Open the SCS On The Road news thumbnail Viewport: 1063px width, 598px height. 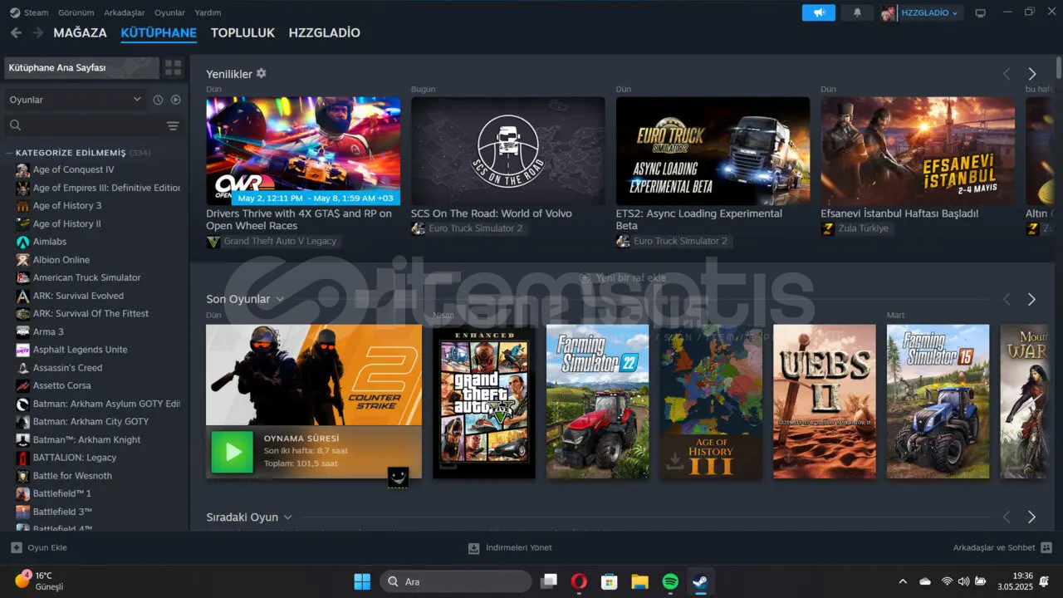click(507, 151)
